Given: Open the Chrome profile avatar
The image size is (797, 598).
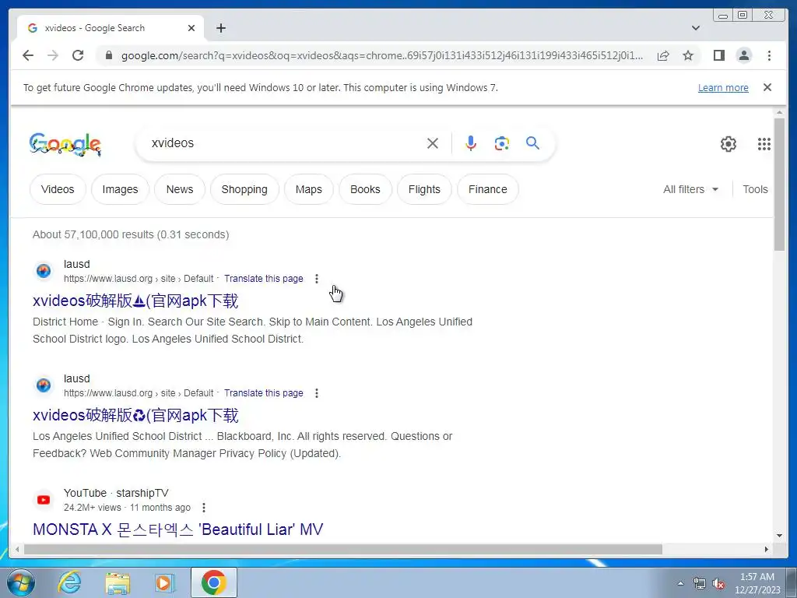Looking at the screenshot, I should [x=744, y=55].
